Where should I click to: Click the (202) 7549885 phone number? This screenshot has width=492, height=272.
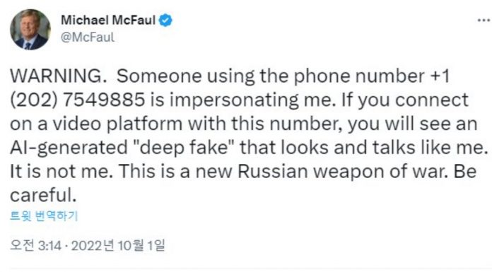[77, 100]
